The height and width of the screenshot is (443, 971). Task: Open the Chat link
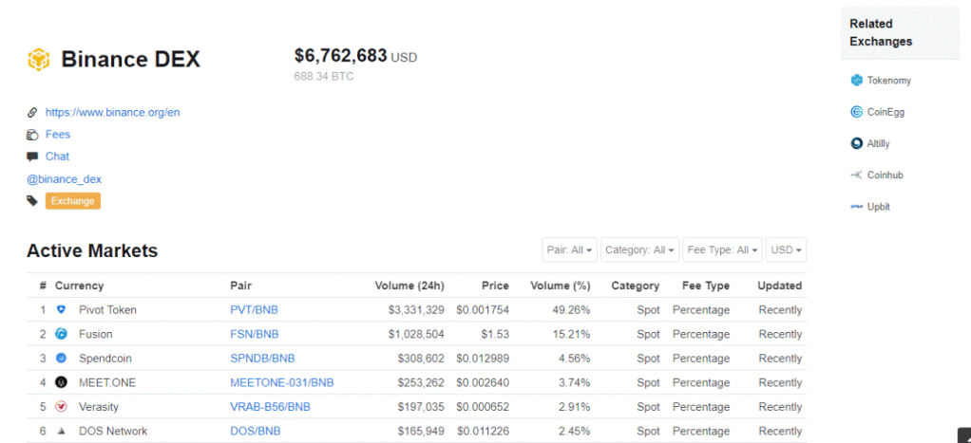point(57,157)
